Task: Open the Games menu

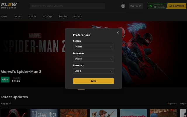Action: [x=18, y=16]
